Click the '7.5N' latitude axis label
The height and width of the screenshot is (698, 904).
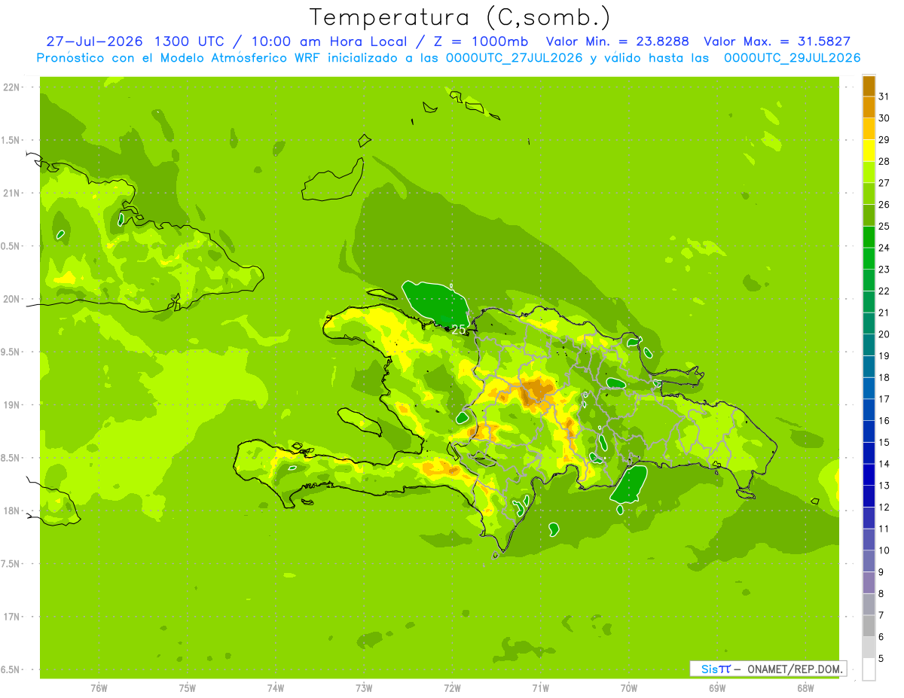point(11,564)
